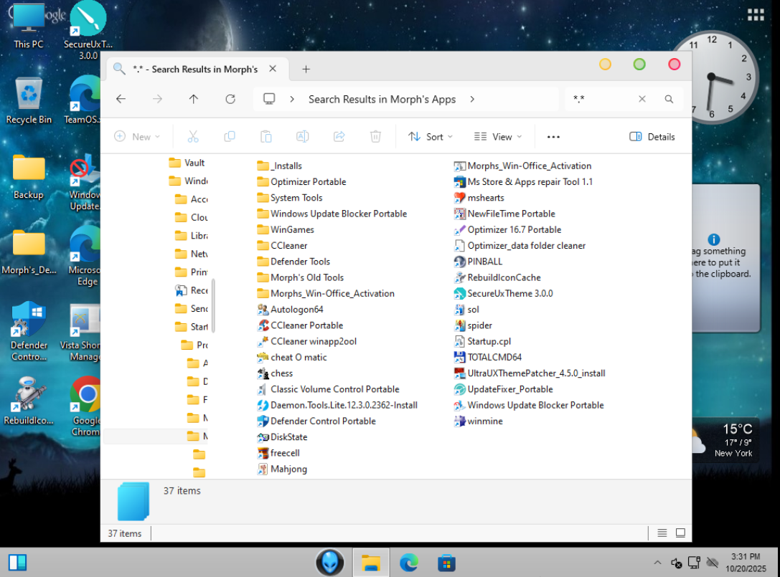Image resolution: width=780 pixels, height=577 pixels.
Task: Switch to details list view in the status bar
Action: pyautogui.click(x=662, y=533)
